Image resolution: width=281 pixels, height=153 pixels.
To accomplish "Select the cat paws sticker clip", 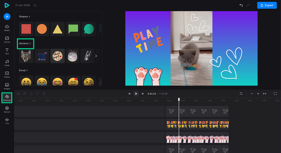I will click(x=197, y=138).
